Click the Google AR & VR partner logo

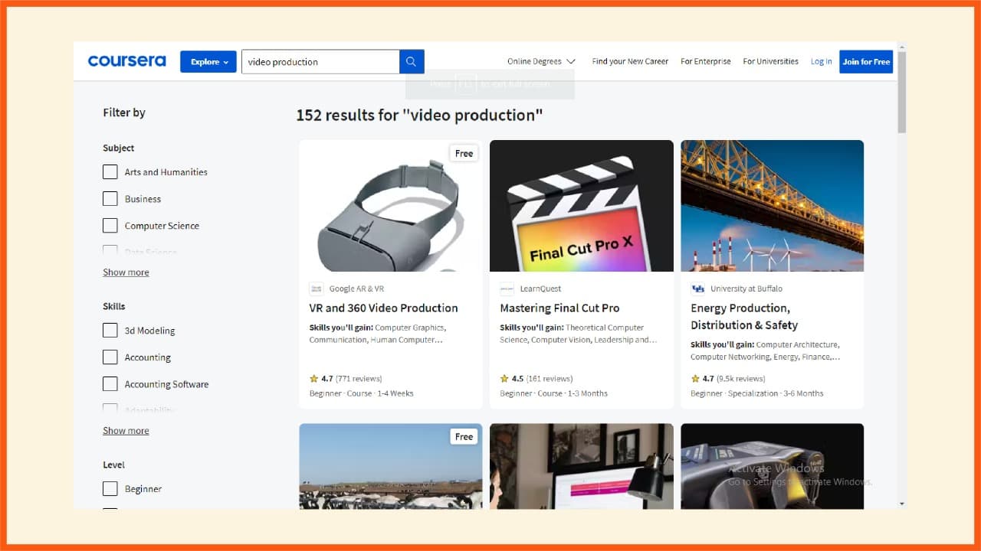[317, 289]
